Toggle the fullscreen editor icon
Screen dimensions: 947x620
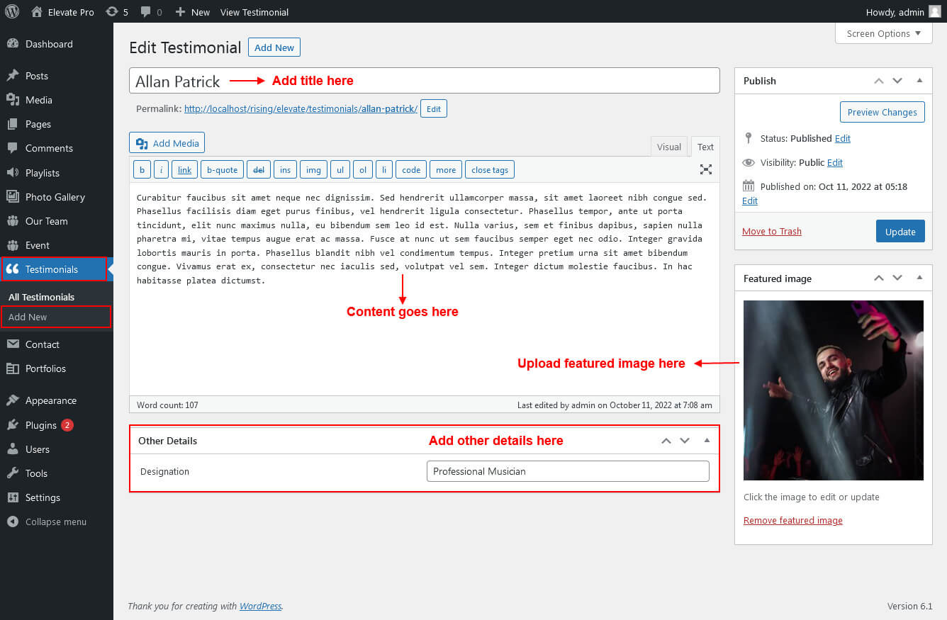(705, 169)
